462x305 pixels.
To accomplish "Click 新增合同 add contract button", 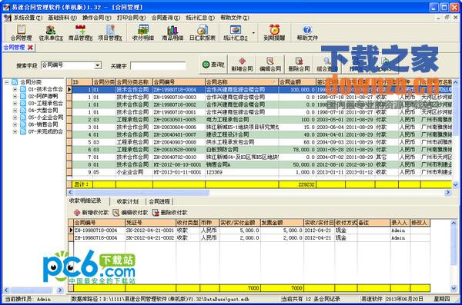I will click(x=243, y=64).
